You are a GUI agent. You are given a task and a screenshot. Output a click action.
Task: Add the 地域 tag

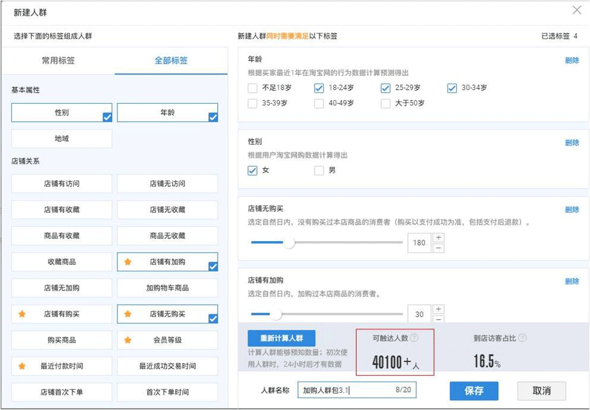coord(62,139)
